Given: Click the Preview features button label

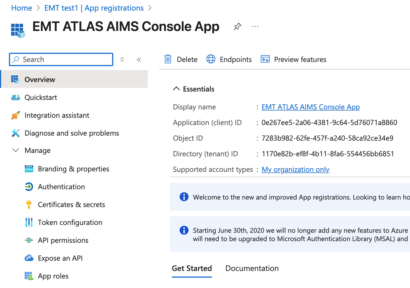Looking at the screenshot, I should coord(300,59).
